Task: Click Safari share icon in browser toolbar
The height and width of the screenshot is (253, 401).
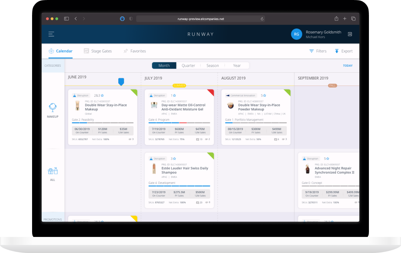Action: [x=336, y=18]
